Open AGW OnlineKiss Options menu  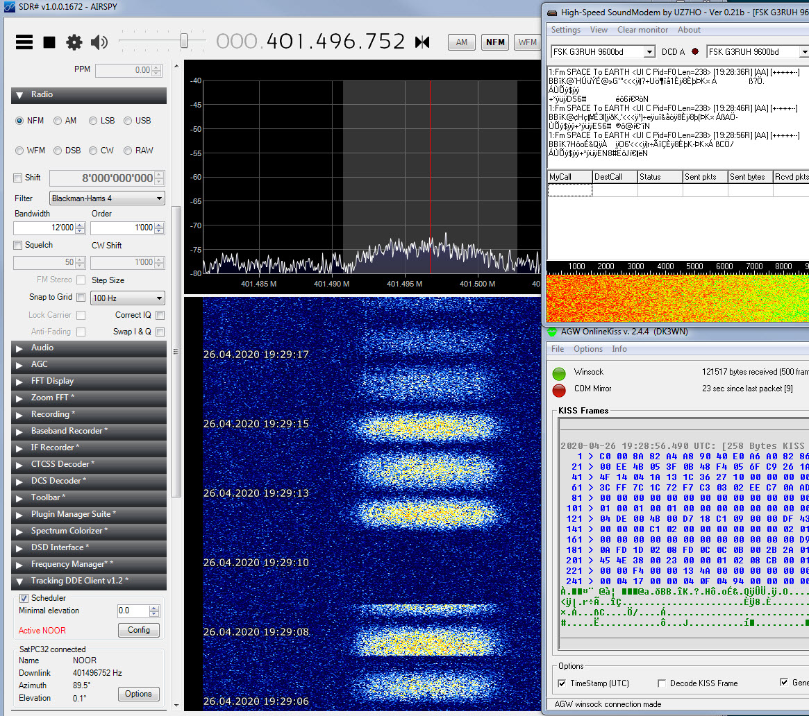point(587,349)
